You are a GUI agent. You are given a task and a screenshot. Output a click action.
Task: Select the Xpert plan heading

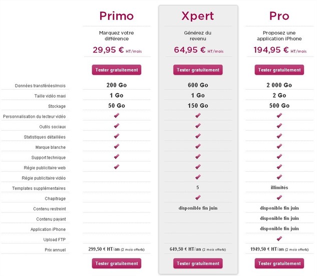198,16
